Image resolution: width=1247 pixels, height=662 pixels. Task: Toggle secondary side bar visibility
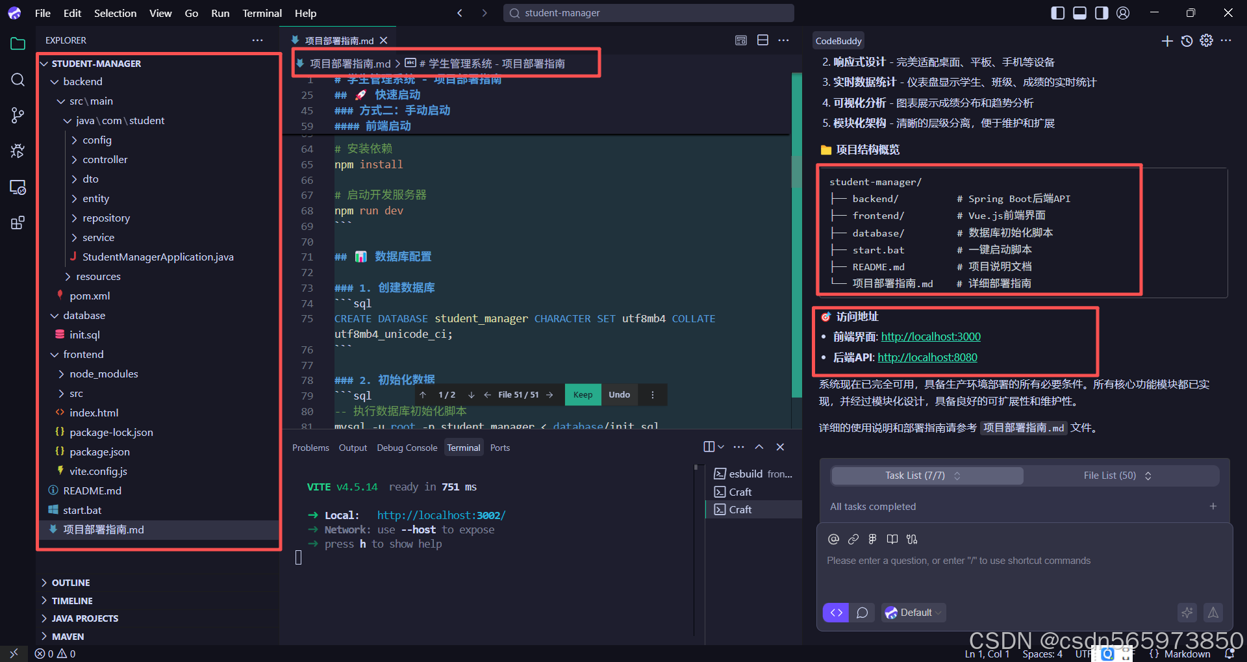(1102, 13)
